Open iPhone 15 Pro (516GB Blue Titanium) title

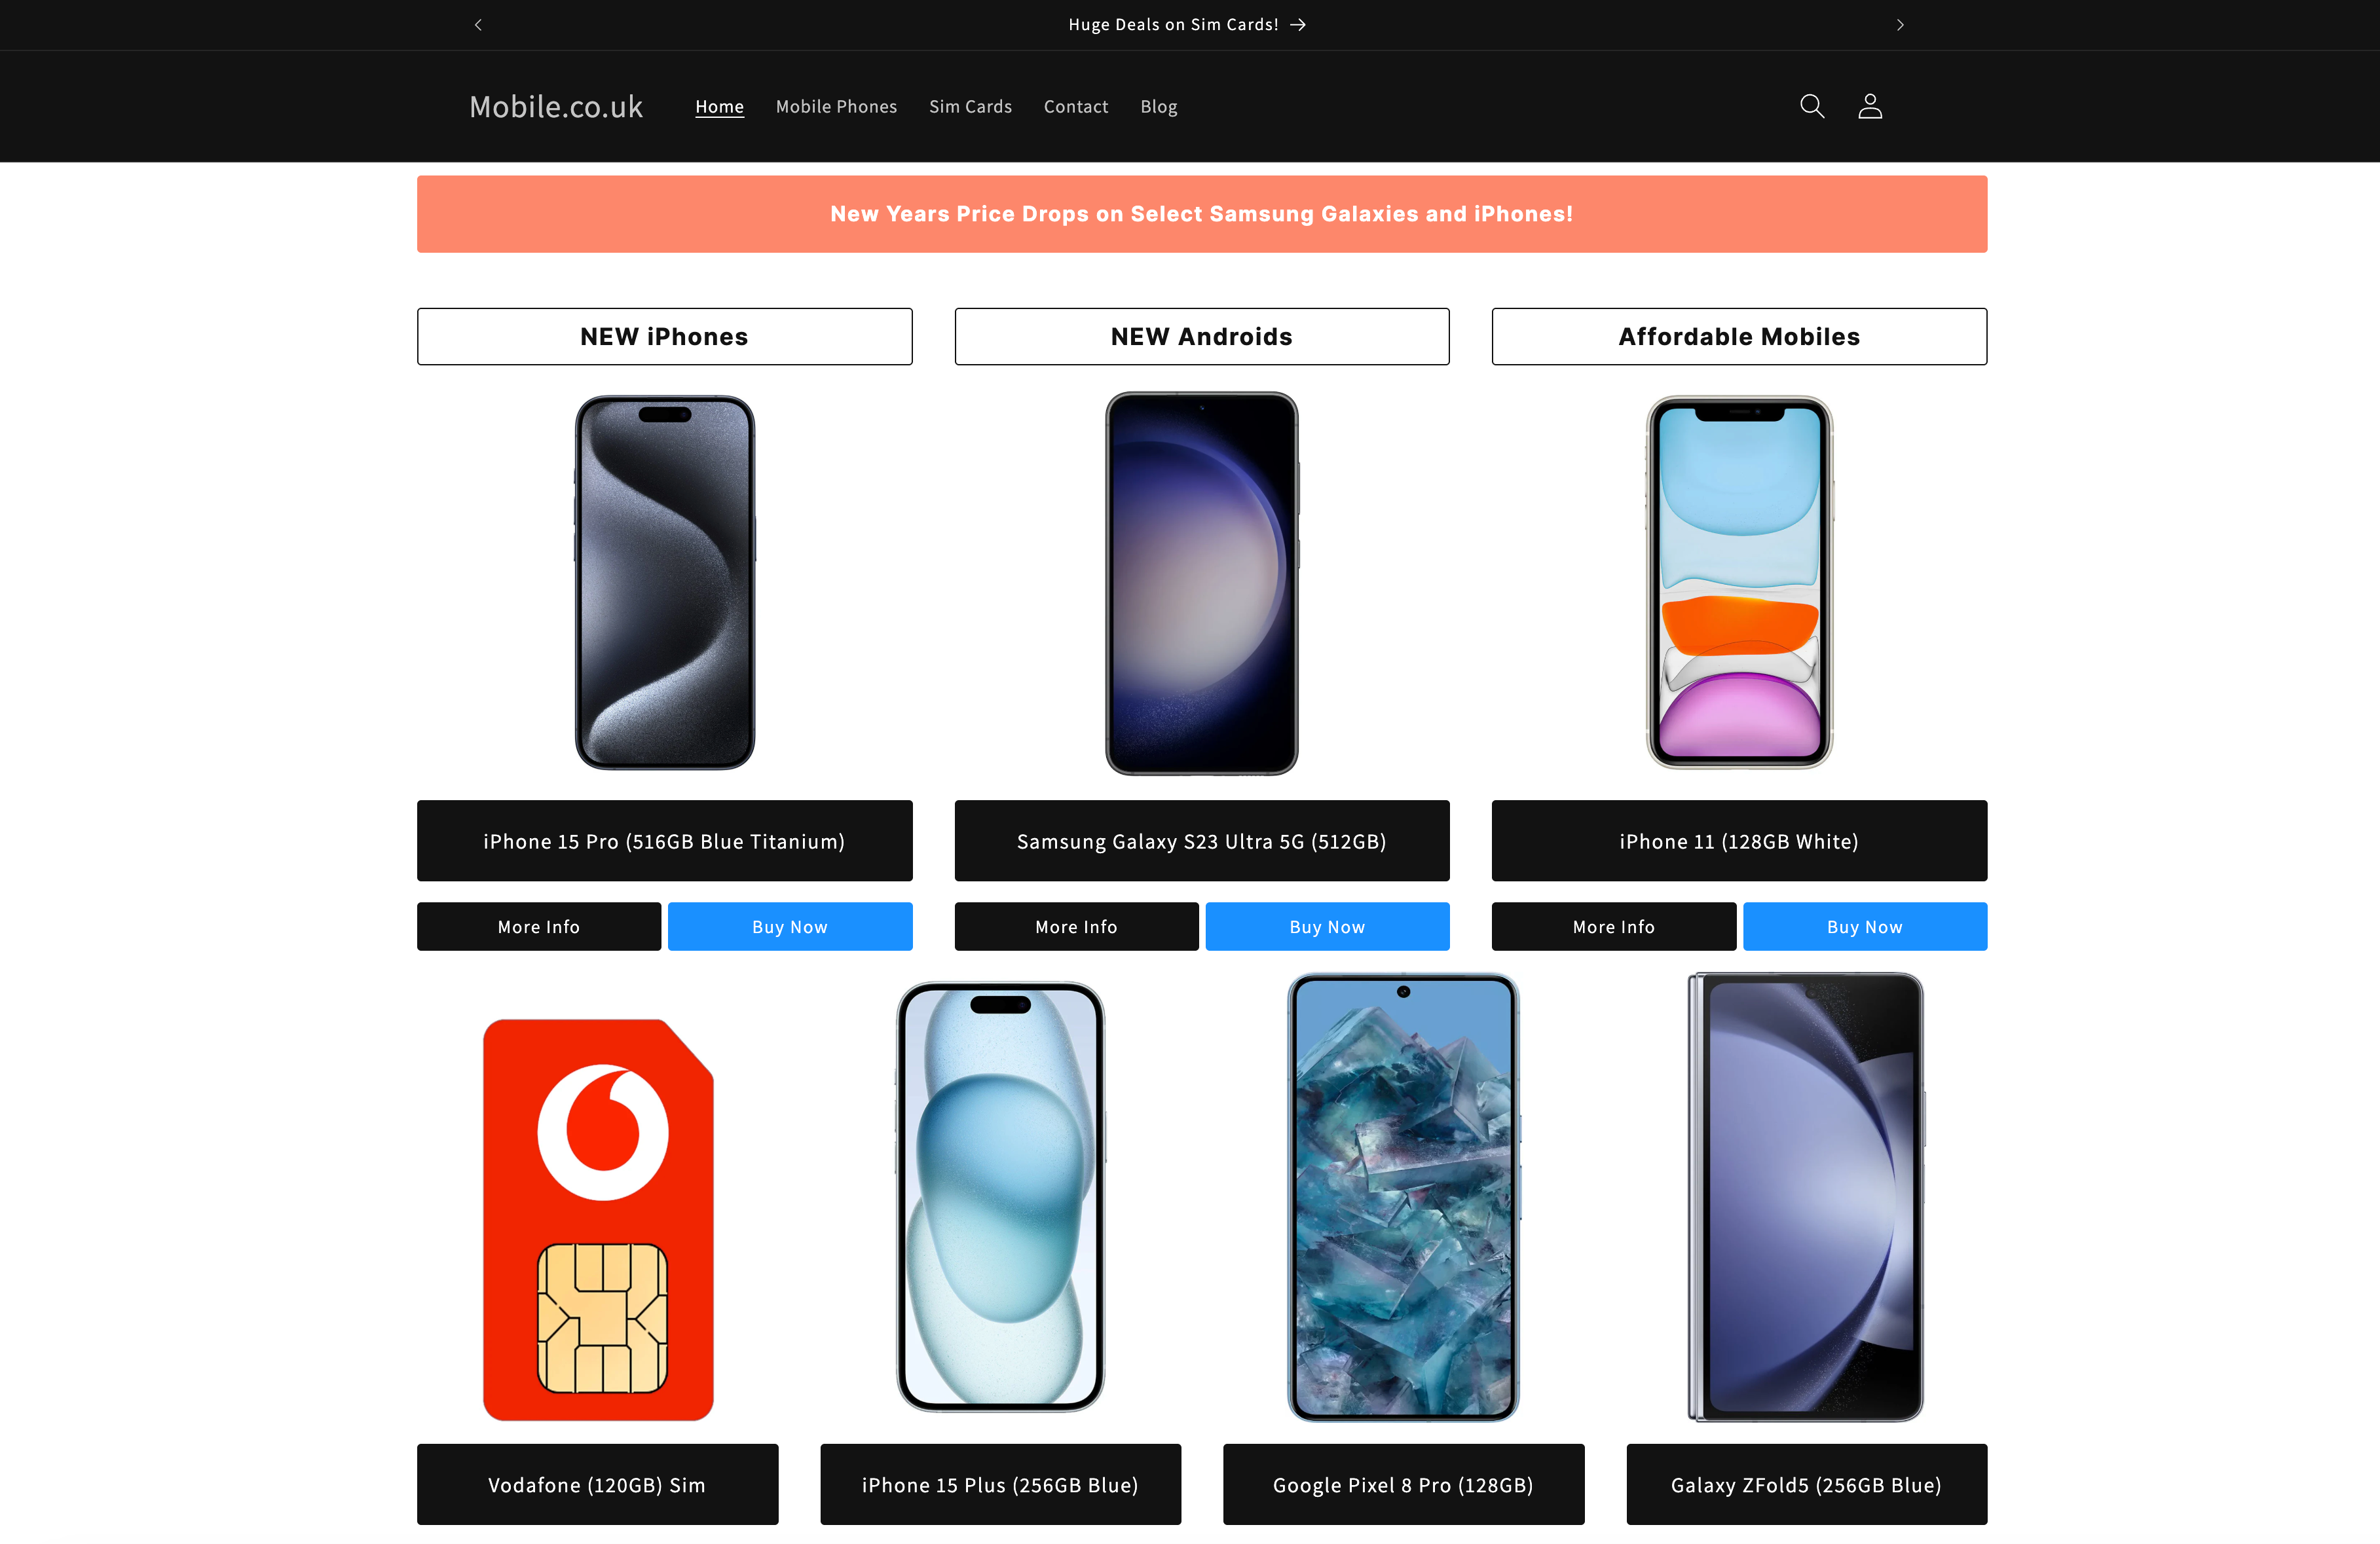click(664, 841)
